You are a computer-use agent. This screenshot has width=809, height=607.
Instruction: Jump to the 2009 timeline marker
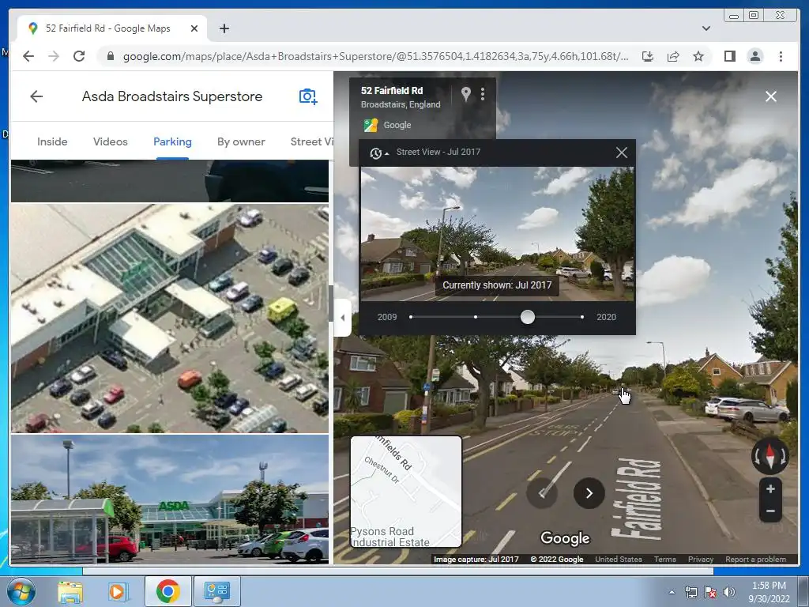411,317
